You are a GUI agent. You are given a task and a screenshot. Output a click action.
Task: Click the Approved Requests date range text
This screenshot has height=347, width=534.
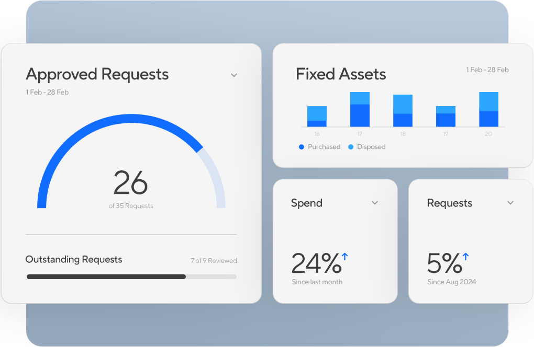[47, 92]
